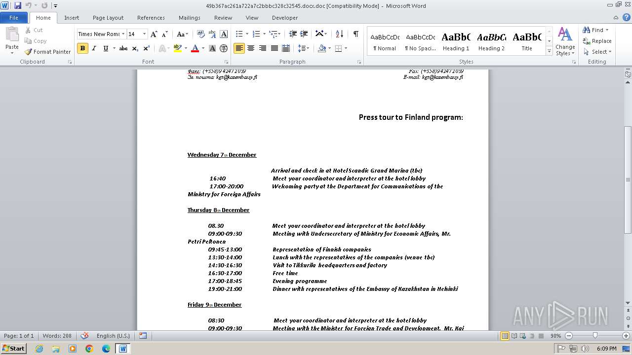Expand the Styles gallery
Viewport: 632px width, 355px height.
549,51
